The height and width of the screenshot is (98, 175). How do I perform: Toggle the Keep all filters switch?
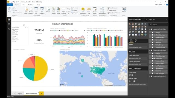tap(133, 81)
